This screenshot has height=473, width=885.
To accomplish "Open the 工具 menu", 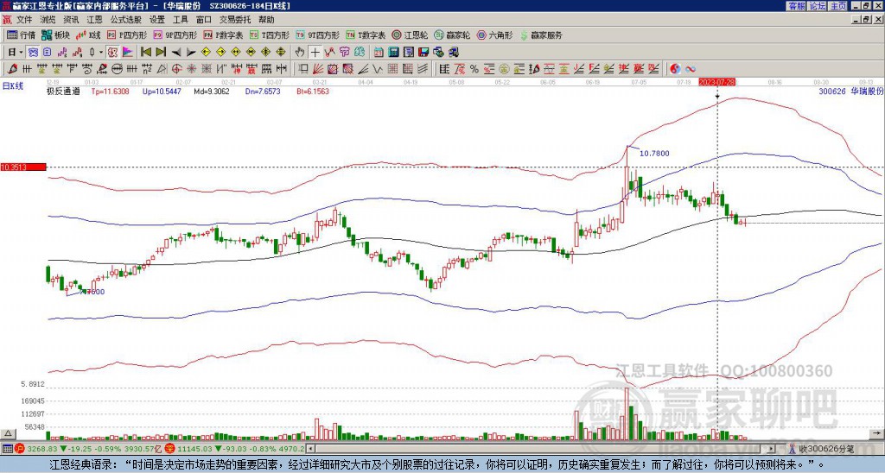I will point(180,20).
